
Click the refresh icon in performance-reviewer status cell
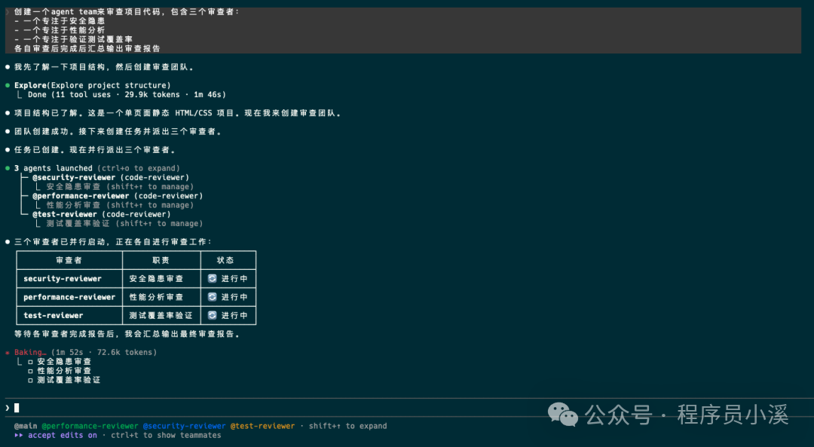[212, 297]
